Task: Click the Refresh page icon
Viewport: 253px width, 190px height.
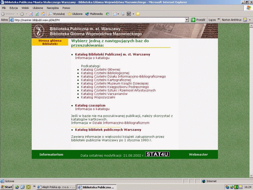Action: pos(37,14)
